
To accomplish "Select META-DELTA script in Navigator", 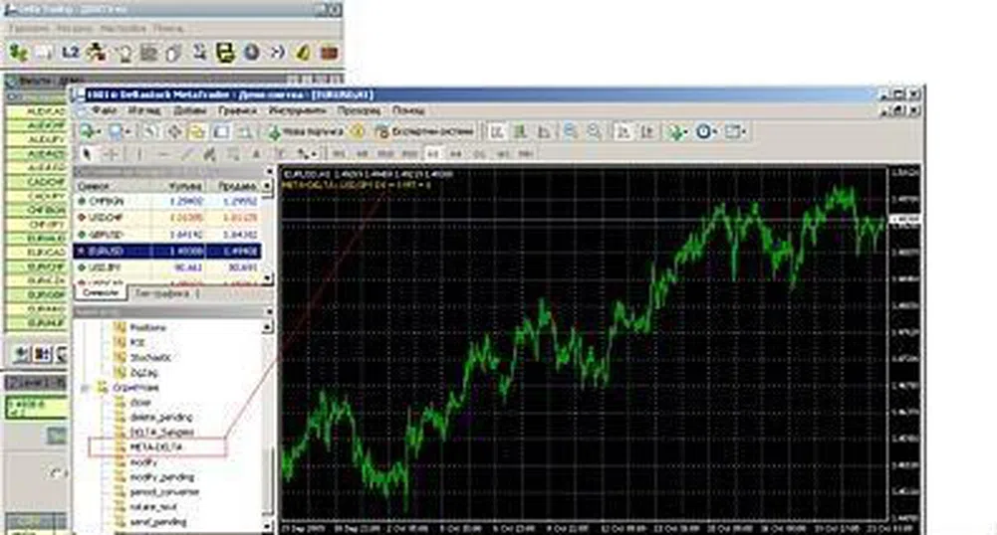I will pos(157,447).
